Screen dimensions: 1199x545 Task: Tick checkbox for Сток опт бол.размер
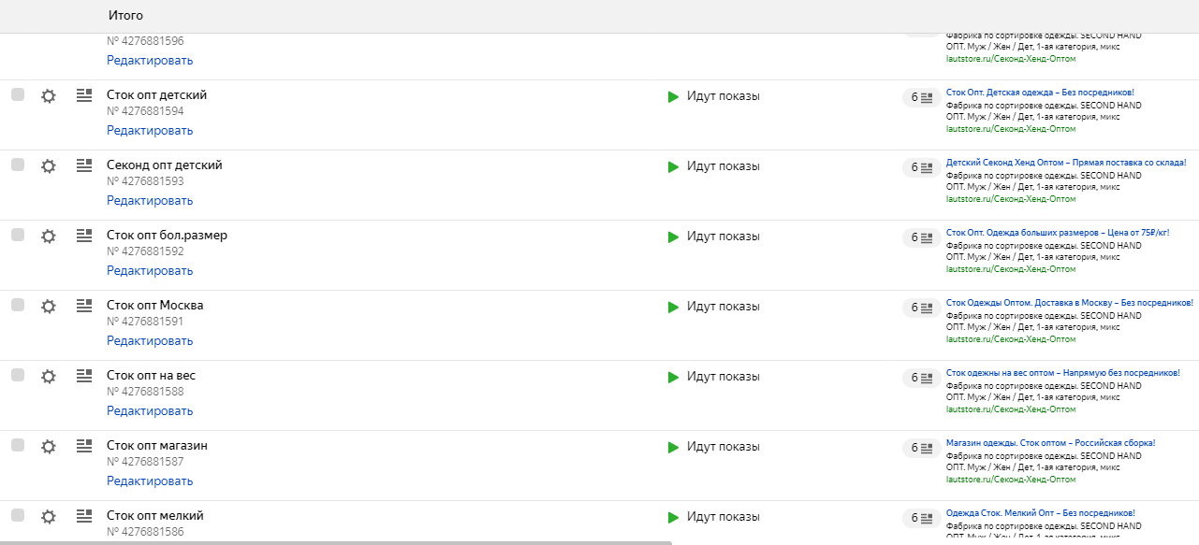(x=18, y=235)
